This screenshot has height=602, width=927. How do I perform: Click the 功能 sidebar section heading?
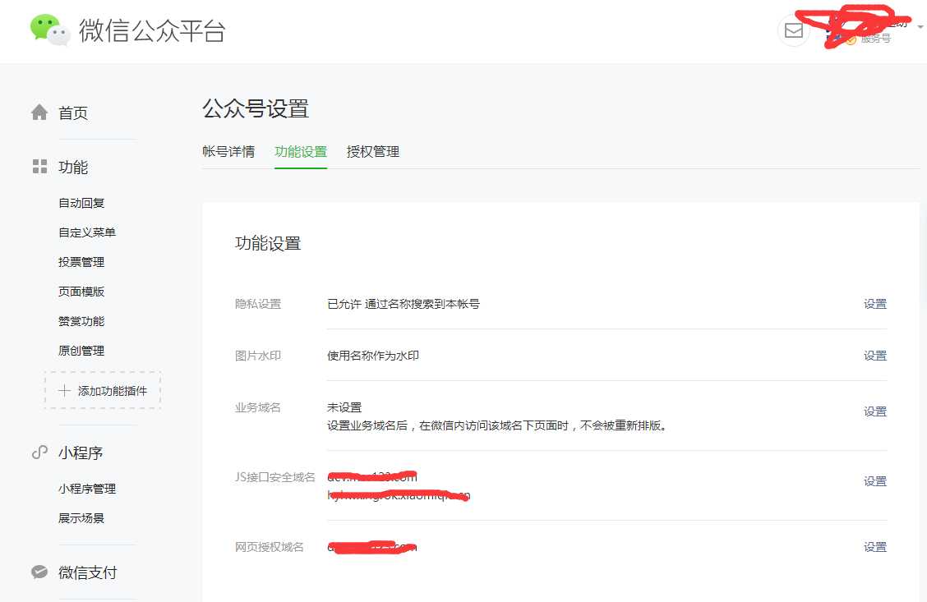pos(72,168)
